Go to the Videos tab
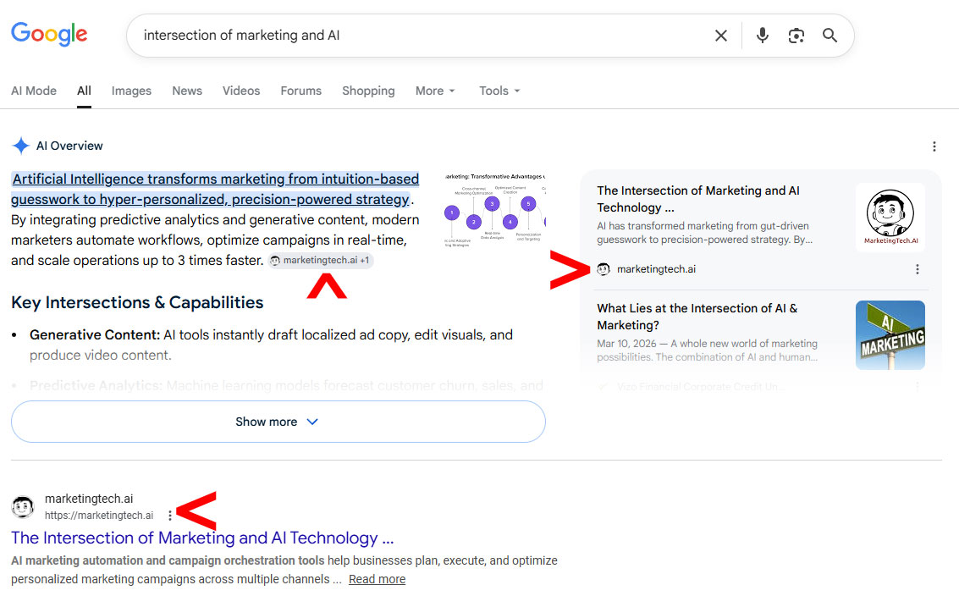The width and height of the screenshot is (959, 607). [241, 91]
